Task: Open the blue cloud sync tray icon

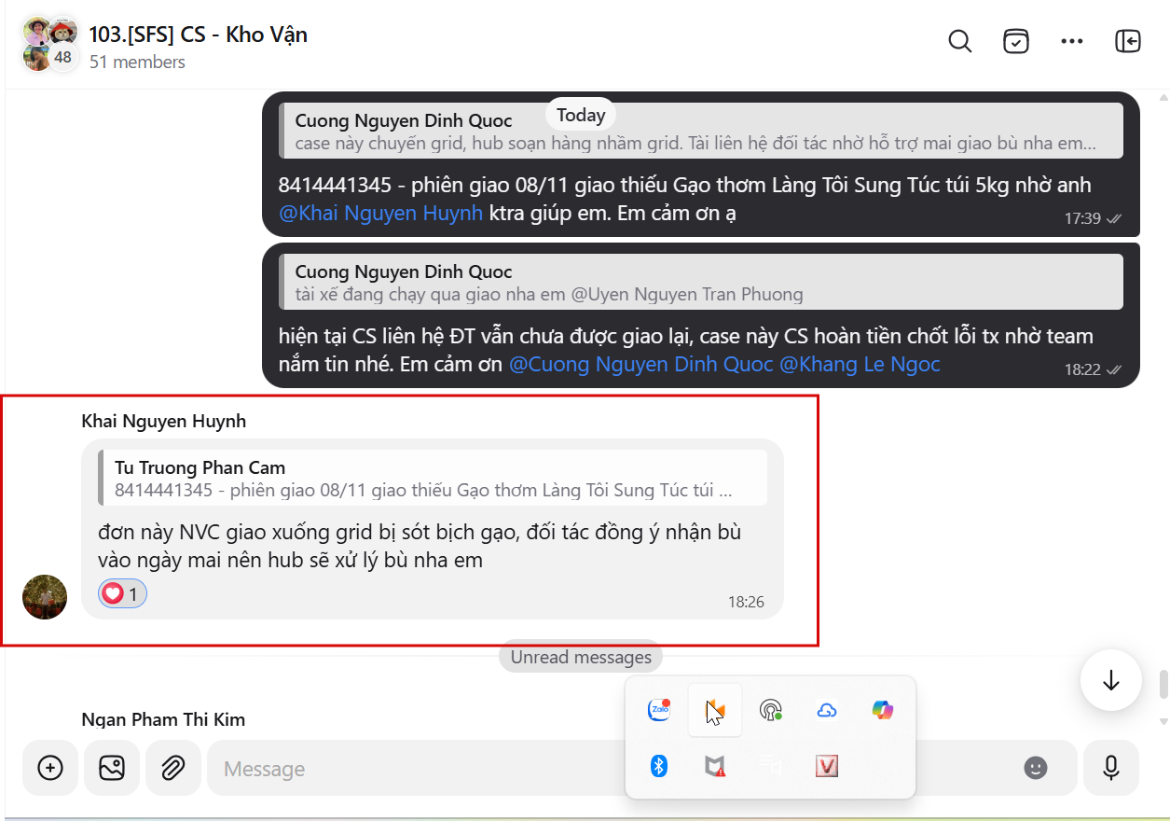Action: click(827, 710)
